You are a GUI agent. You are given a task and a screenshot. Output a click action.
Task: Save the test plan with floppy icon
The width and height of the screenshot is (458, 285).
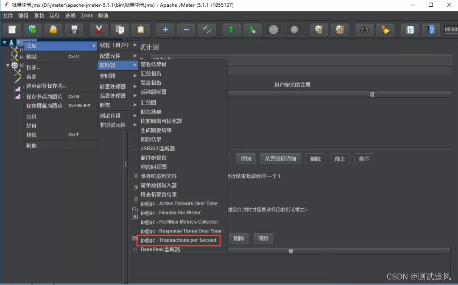[74, 30]
